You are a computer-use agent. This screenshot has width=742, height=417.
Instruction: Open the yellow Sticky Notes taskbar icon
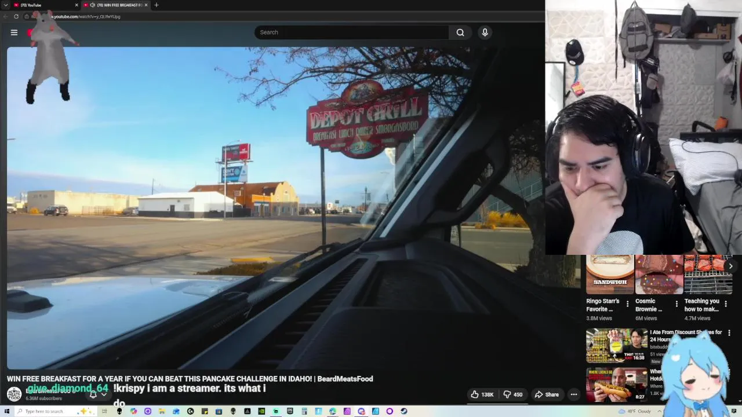[205, 411]
